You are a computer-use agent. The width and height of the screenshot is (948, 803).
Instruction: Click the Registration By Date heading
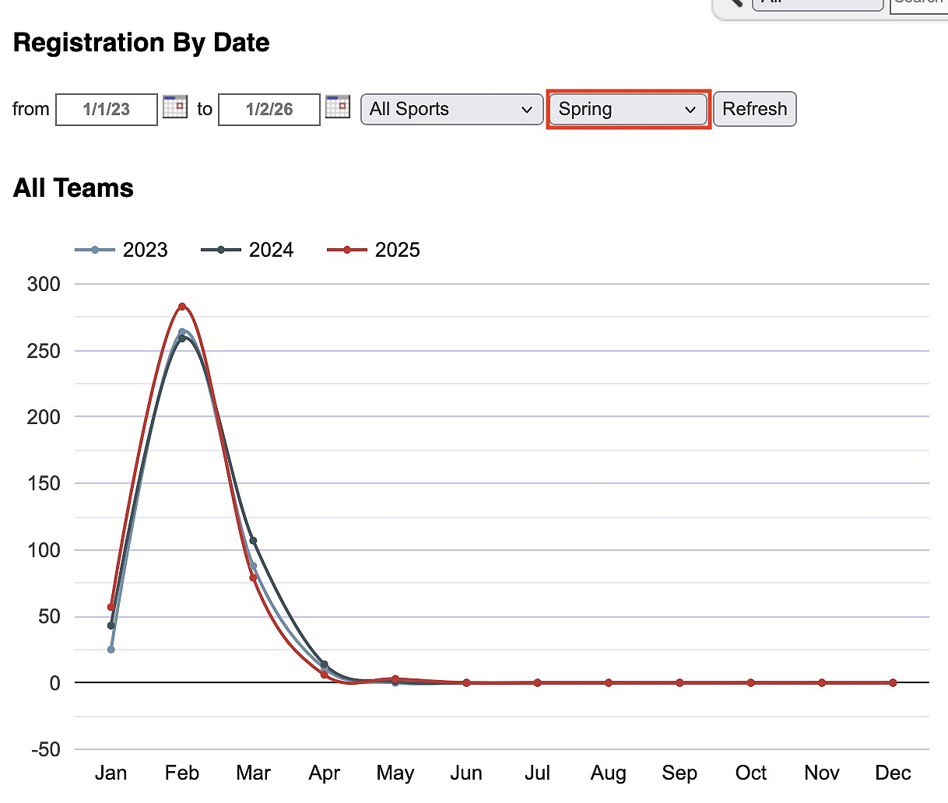click(142, 43)
